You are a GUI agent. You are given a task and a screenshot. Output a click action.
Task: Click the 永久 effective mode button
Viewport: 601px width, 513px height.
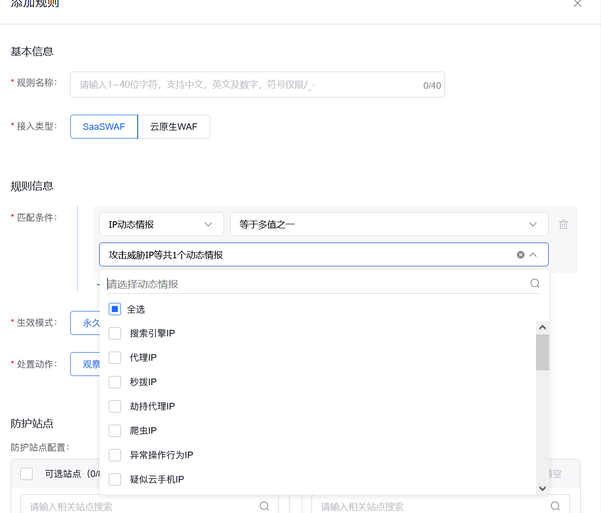coord(90,323)
